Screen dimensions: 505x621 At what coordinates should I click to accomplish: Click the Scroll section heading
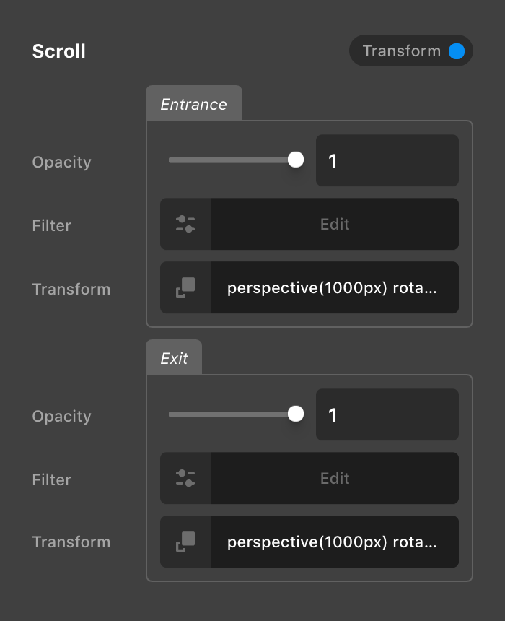(59, 51)
